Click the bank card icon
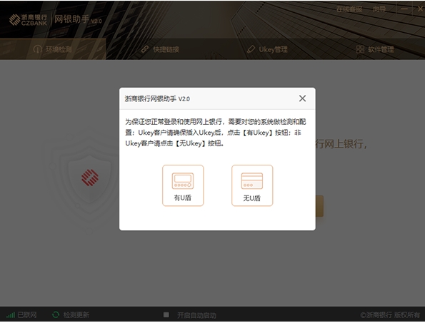Screen dimensions: 425x323 coord(252,180)
